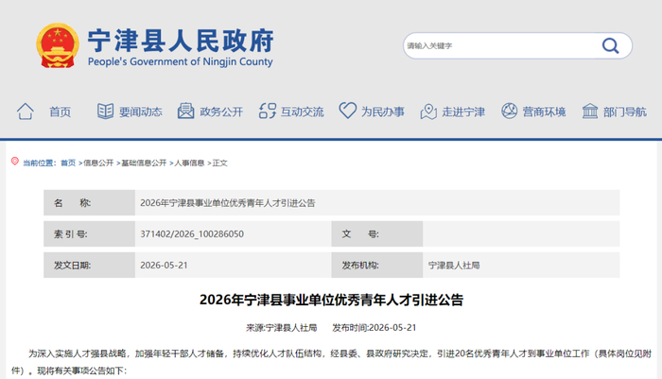Follow the 人事信息 breadcrumb link
The height and width of the screenshot is (379, 662).
coord(189,163)
